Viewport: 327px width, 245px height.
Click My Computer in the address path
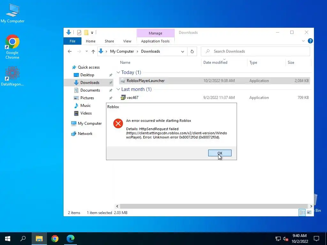point(122,51)
